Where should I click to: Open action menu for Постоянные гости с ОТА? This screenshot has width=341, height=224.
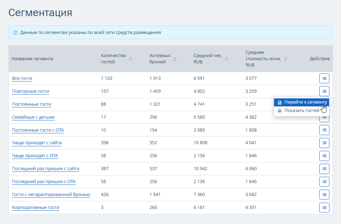pyautogui.click(x=324, y=130)
